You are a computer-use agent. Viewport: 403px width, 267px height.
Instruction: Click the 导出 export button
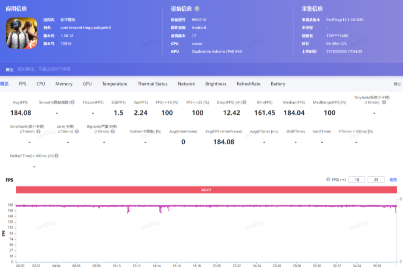pyautogui.click(x=397, y=84)
